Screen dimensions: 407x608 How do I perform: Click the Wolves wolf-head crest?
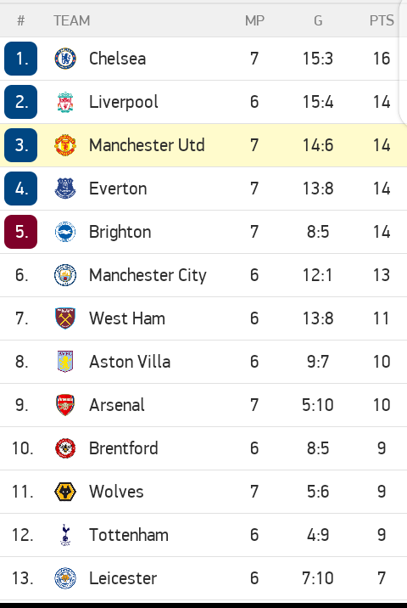pyautogui.click(x=65, y=492)
